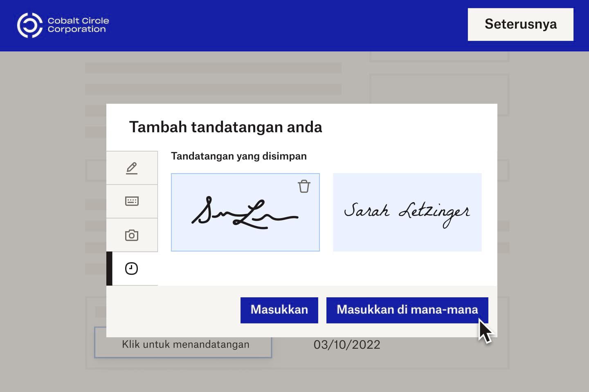Open the Cobalt Circle Corporation logo
Image resolution: width=589 pixels, height=392 pixels.
tap(63, 25)
